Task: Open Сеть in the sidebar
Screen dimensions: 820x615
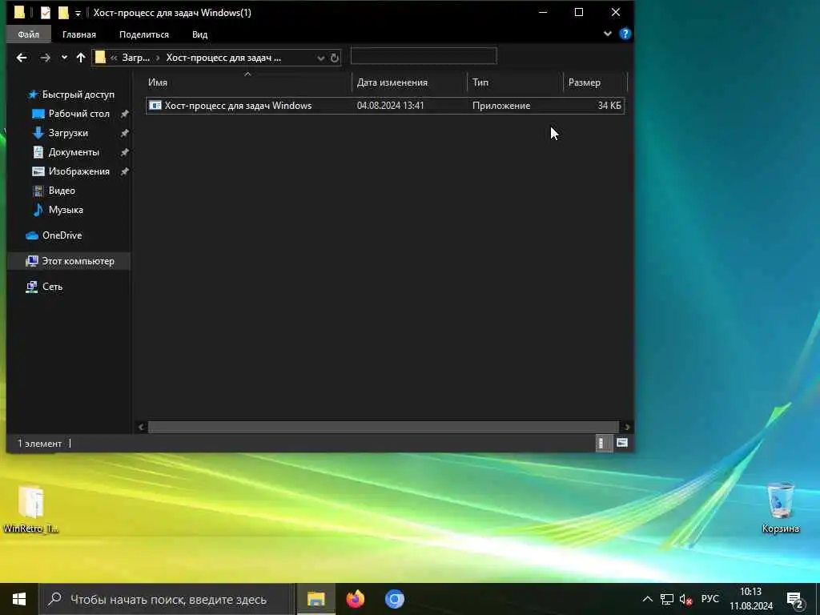Action: [44, 287]
